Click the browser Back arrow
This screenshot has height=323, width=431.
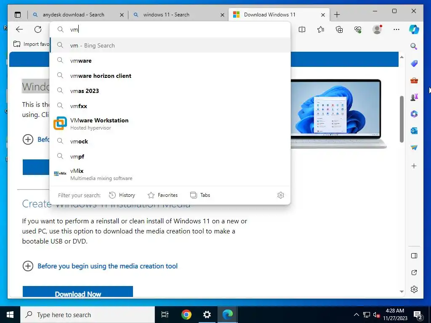pyautogui.click(x=19, y=29)
